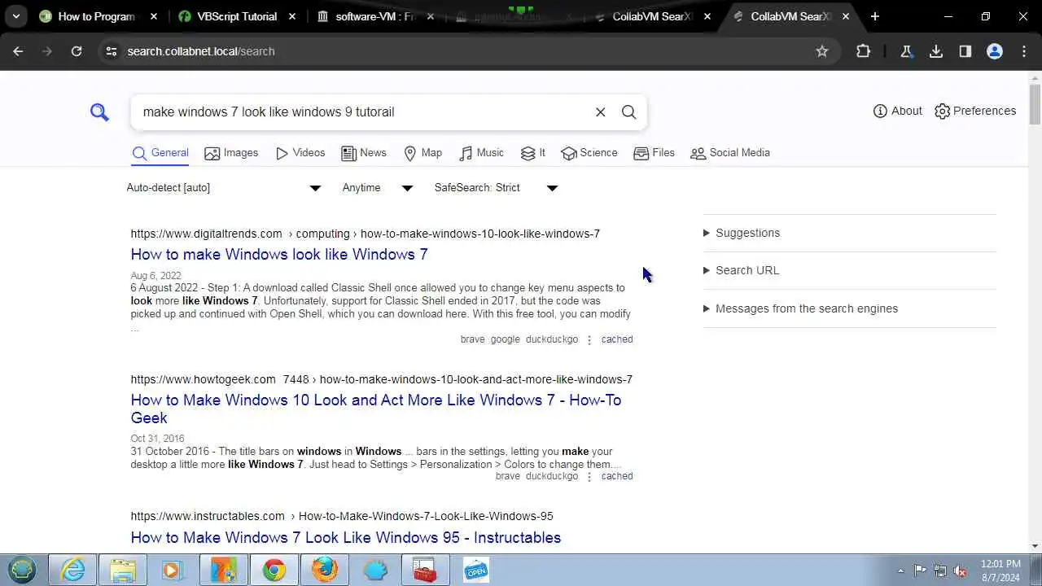This screenshot has width=1042, height=586.
Task: Bookmark this page with the star icon
Action: (x=822, y=51)
